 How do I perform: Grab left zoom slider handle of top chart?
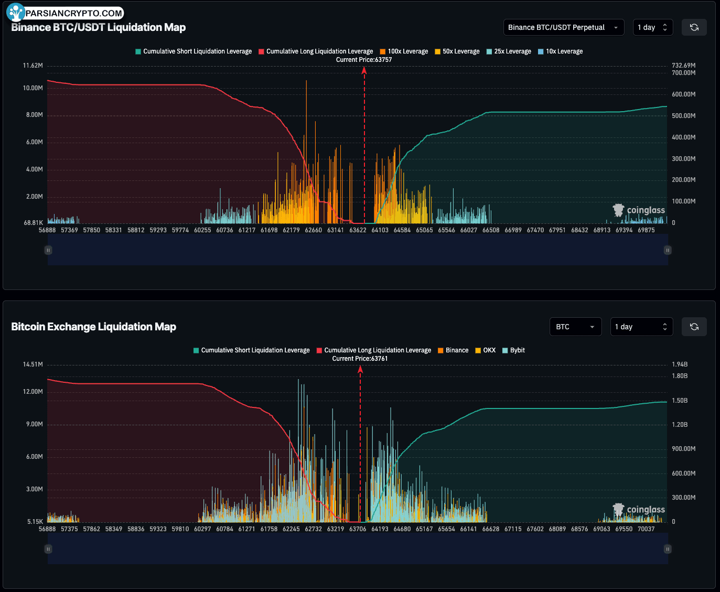tap(48, 250)
